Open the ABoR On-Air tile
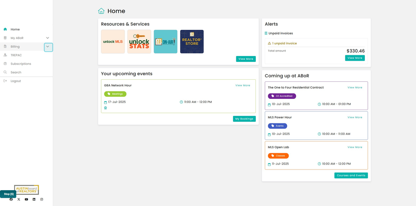The height and width of the screenshot is (206, 416). [x=166, y=42]
